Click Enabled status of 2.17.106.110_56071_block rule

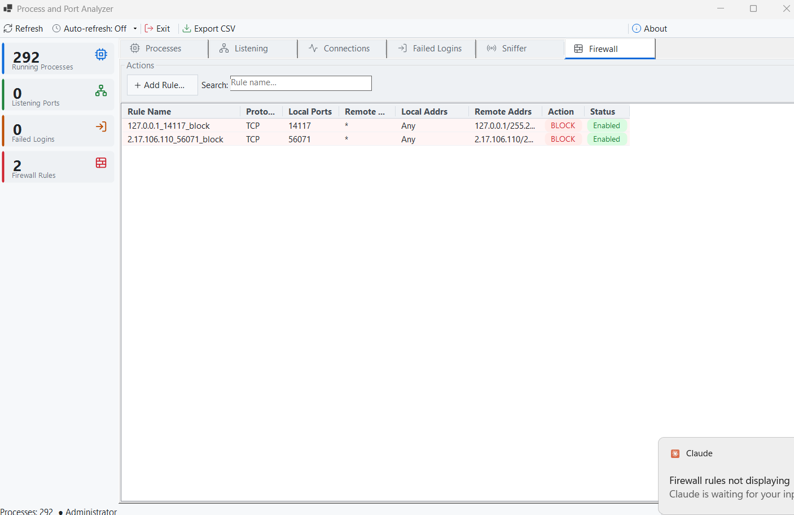pos(607,139)
